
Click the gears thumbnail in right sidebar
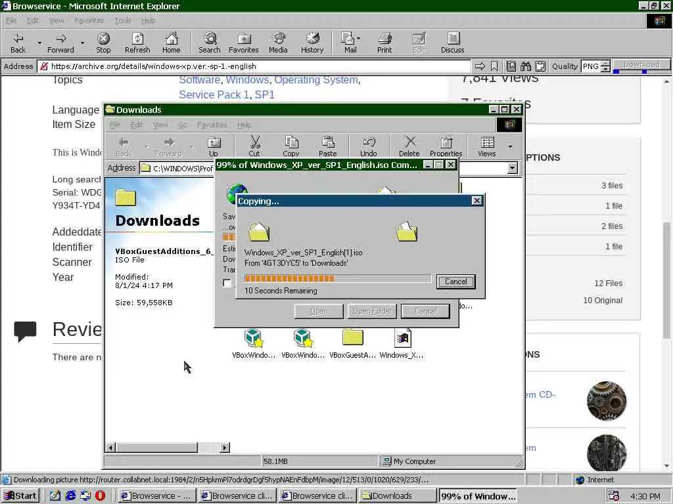pyautogui.click(x=606, y=401)
